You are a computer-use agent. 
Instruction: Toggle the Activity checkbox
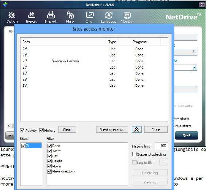point(22,130)
